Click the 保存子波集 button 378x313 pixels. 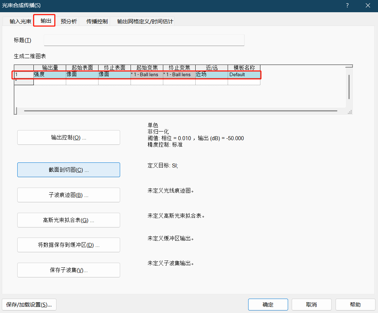[x=68, y=270]
